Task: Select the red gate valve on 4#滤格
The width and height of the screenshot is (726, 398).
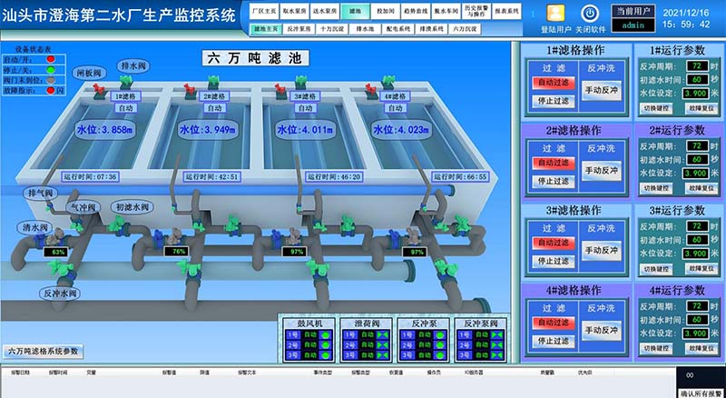Action: click(x=371, y=90)
